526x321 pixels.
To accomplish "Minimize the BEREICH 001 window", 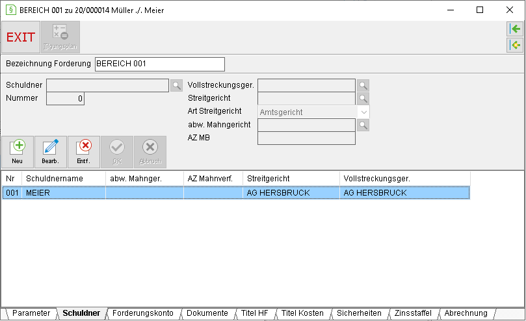I will click(x=451, y=10).
